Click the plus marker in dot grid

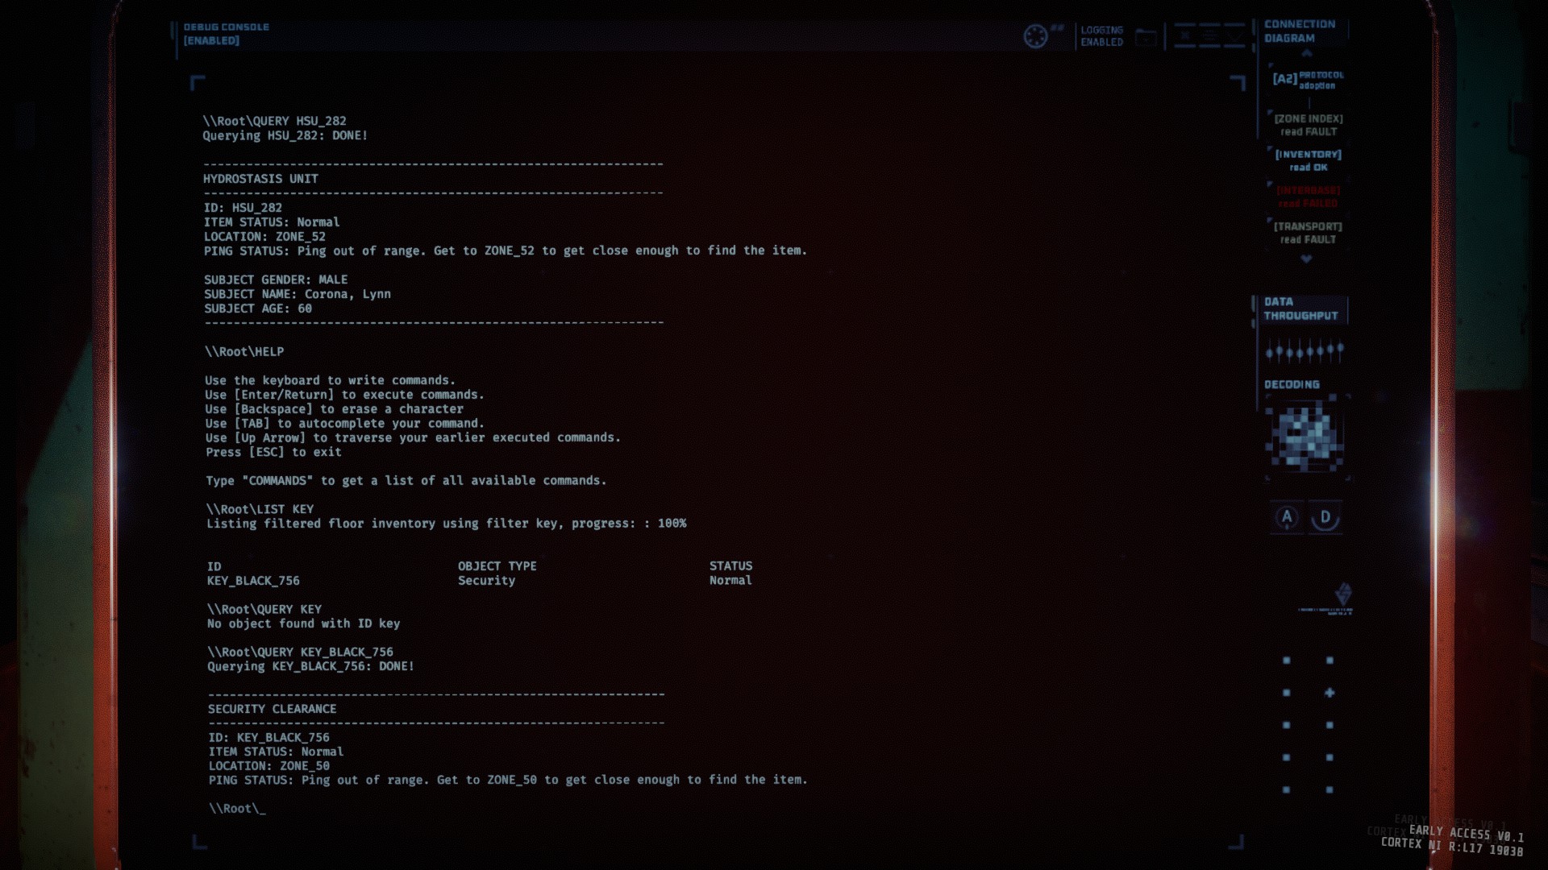[x=1330, y=693]
